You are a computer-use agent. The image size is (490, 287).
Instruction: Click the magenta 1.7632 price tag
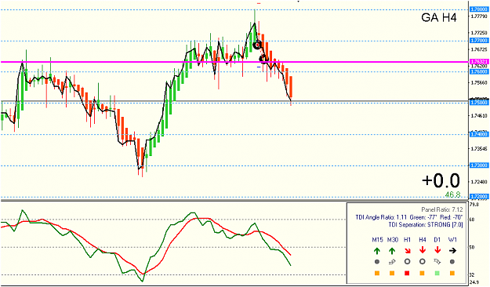coord(479,62)
